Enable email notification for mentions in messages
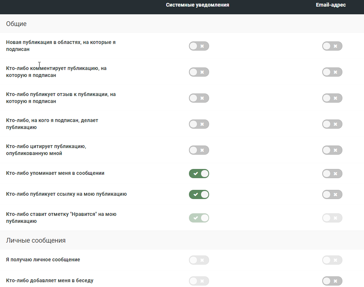364x287 pixels. click(332, 173)
